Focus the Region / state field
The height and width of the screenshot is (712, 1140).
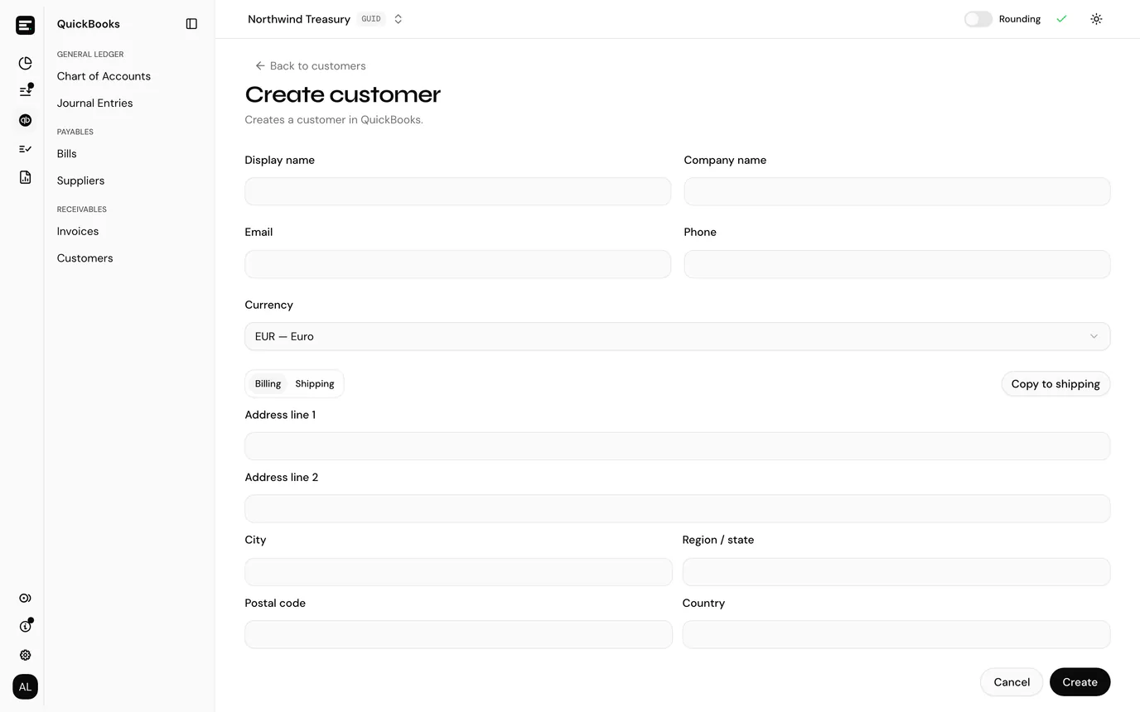[896, 572]
